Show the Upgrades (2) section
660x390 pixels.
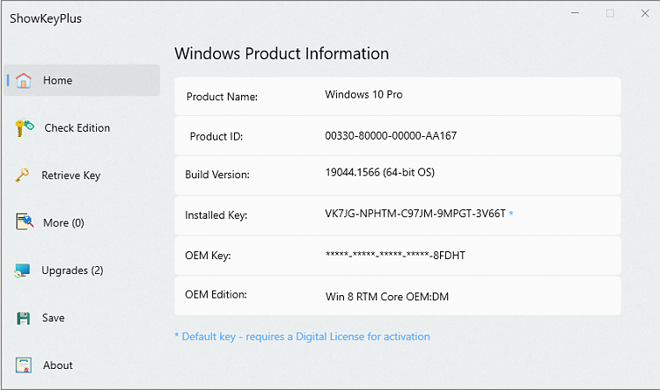(72, 271)
